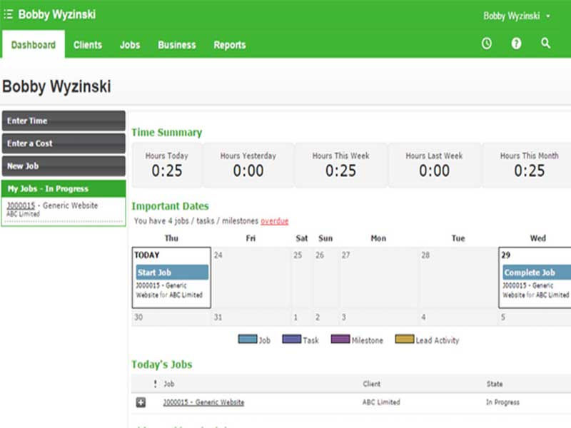Switch to the Dashboard tab
This screenshot has height=428, width=571.
[34, 45]
